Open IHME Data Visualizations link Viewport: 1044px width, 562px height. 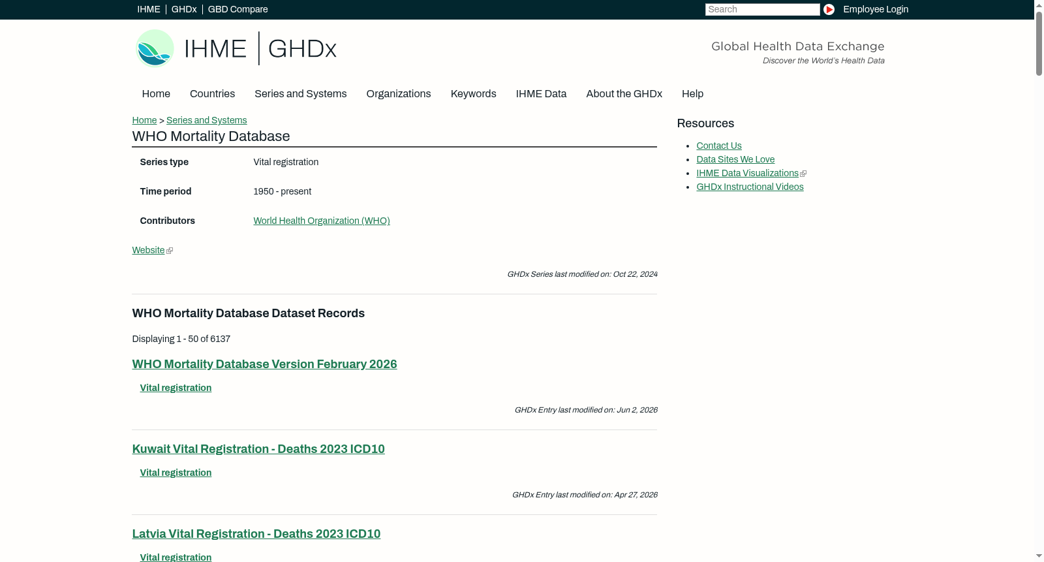coord(747,173)
